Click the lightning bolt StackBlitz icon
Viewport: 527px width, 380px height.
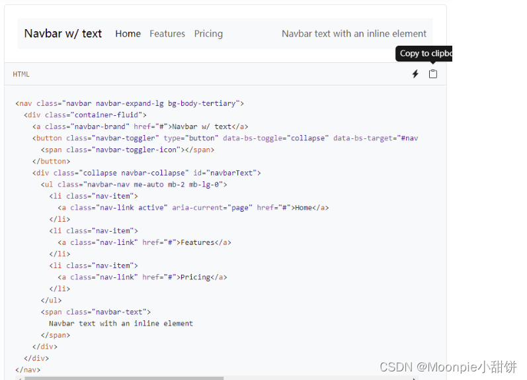tap(415, 73)
